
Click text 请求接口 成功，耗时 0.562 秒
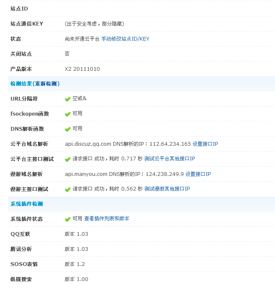(107, 189)
